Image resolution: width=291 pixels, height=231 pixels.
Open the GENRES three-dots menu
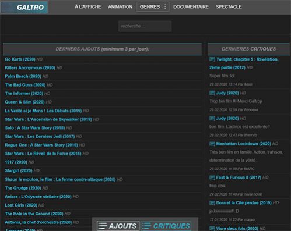[x=165, y=6]
